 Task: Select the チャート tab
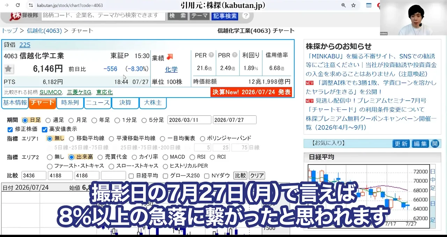pyautogui.click(x=42, y=103)
